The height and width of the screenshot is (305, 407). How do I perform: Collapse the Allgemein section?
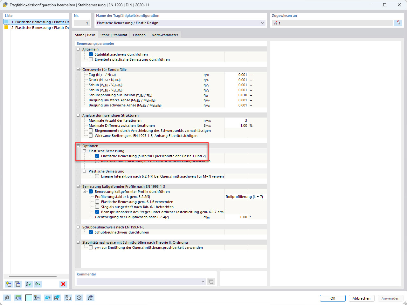tap(78, 49)
